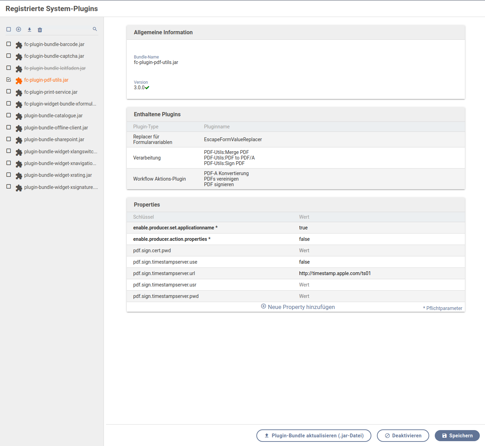Viewport: 485px width, 446px height.
Task: Open plugin-bundle-offline-client.jar from the list
Action: tap(56, 128)
